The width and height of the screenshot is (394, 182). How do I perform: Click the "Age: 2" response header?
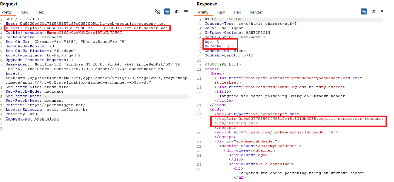click(x=212, y=42)
